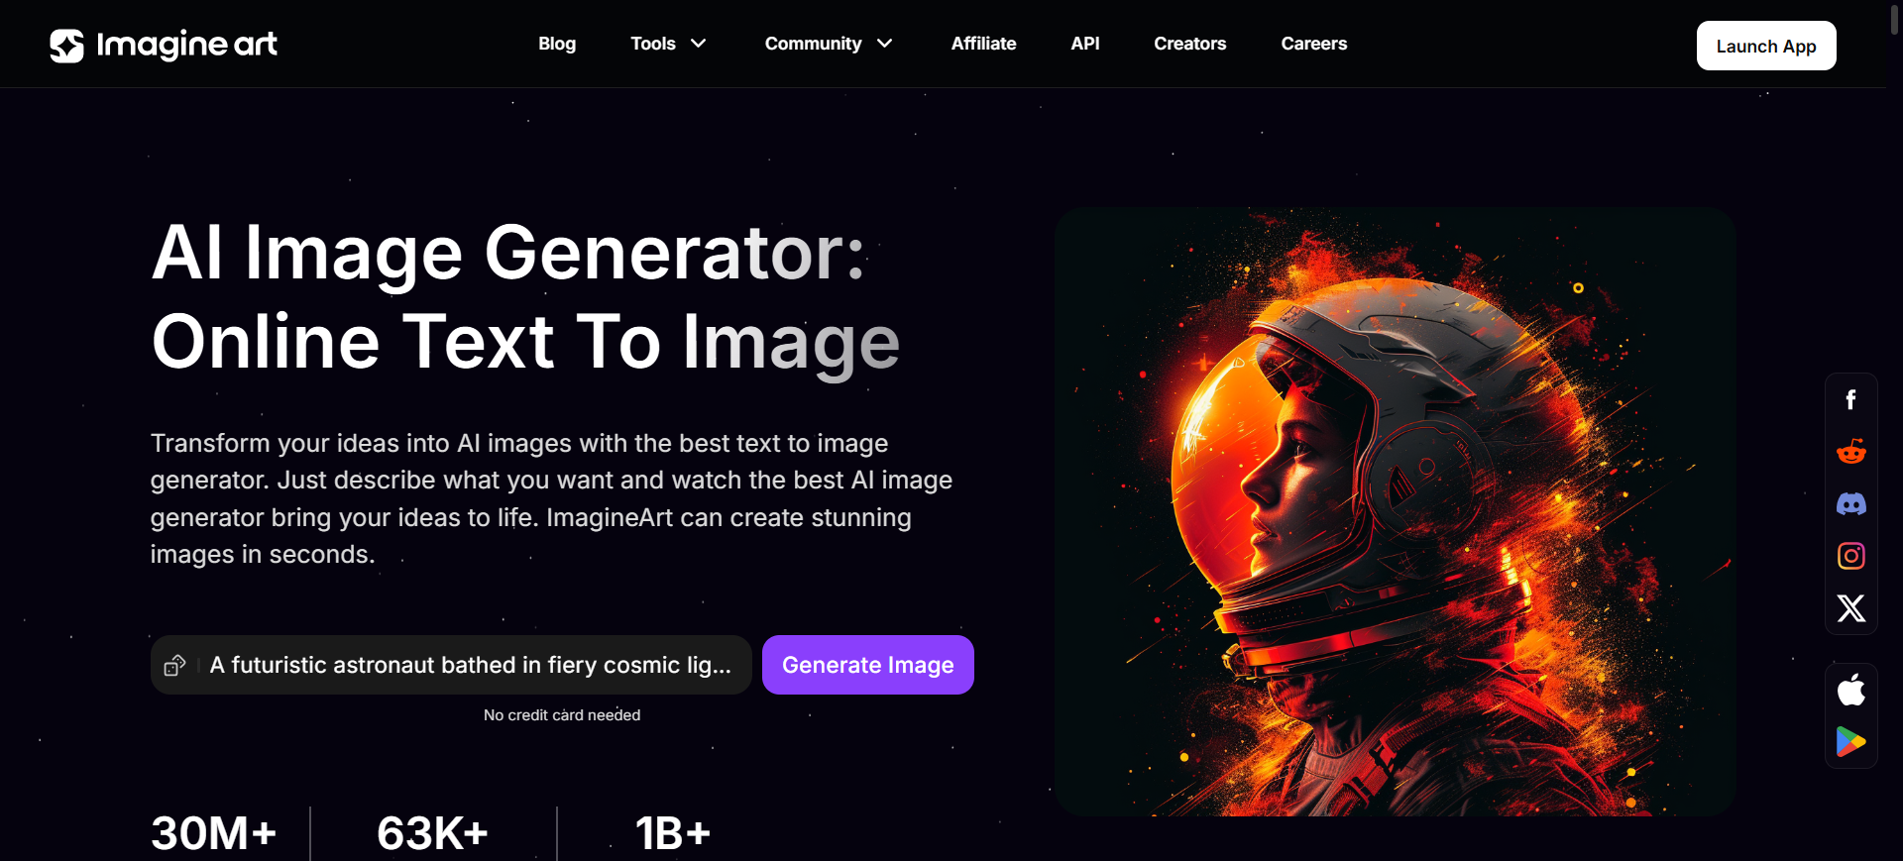
Task: Click the Imagine art logo icon
Action: pos(66,45)
